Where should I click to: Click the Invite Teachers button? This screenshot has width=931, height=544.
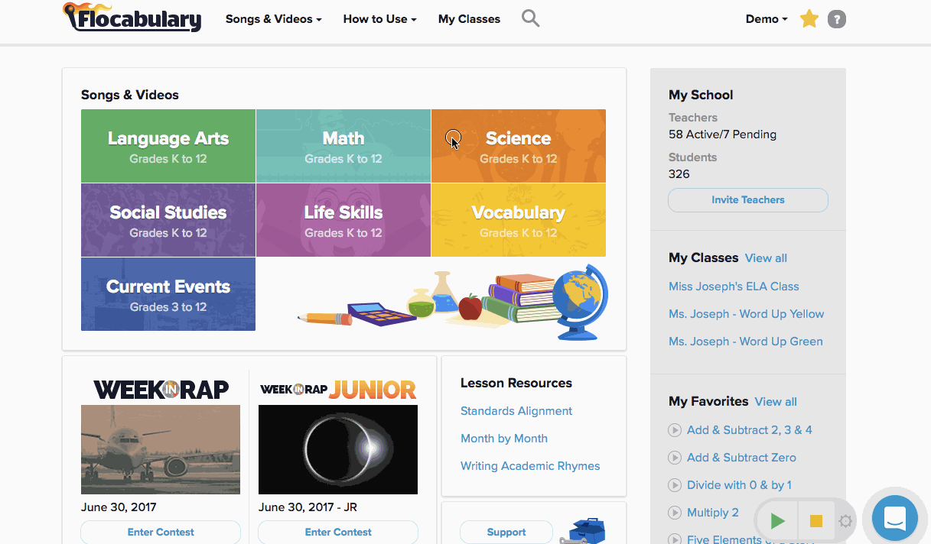click(x=747, y=200)
